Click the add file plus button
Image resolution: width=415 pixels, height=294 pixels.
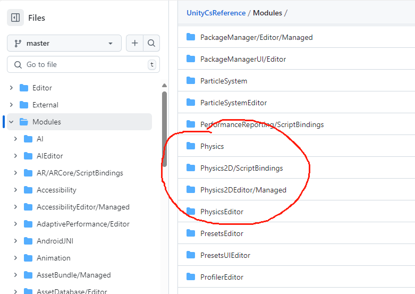[x=135, y=43]
